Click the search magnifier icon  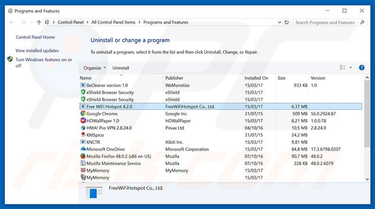click(362, 22)
